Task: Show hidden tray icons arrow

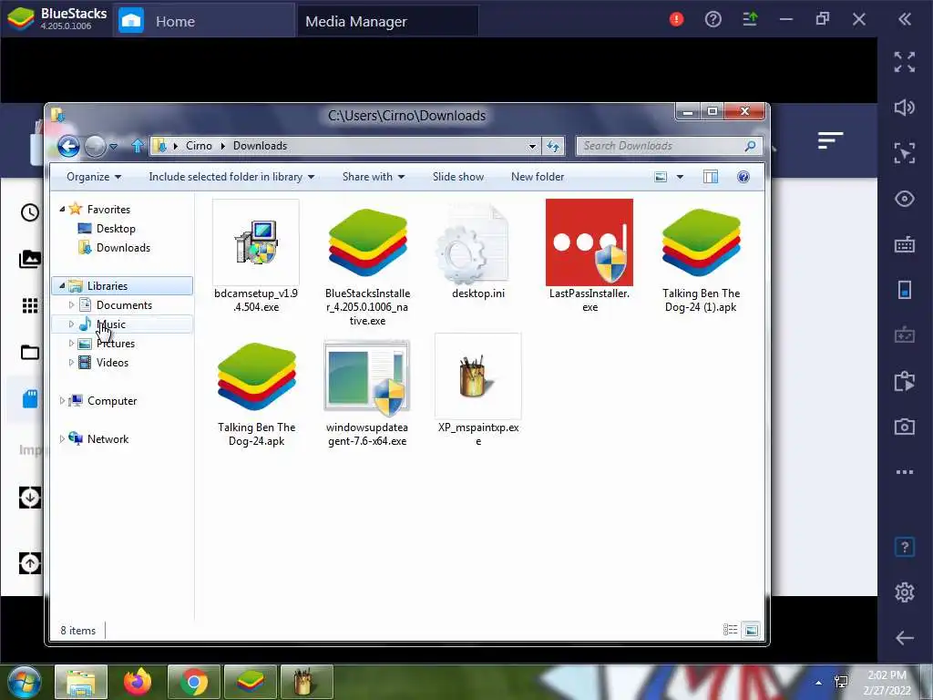Action: pos(819,683)
